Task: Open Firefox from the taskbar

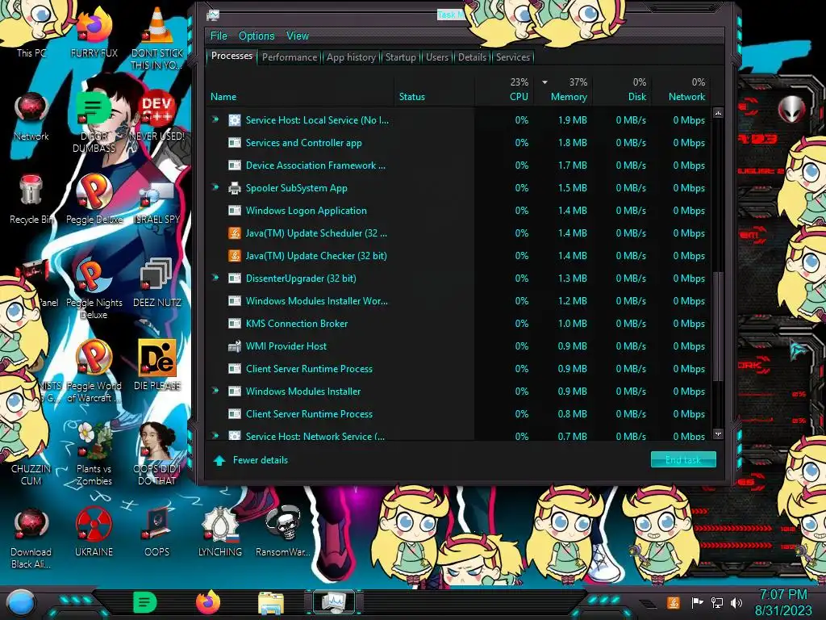Action: coord(208,602)
